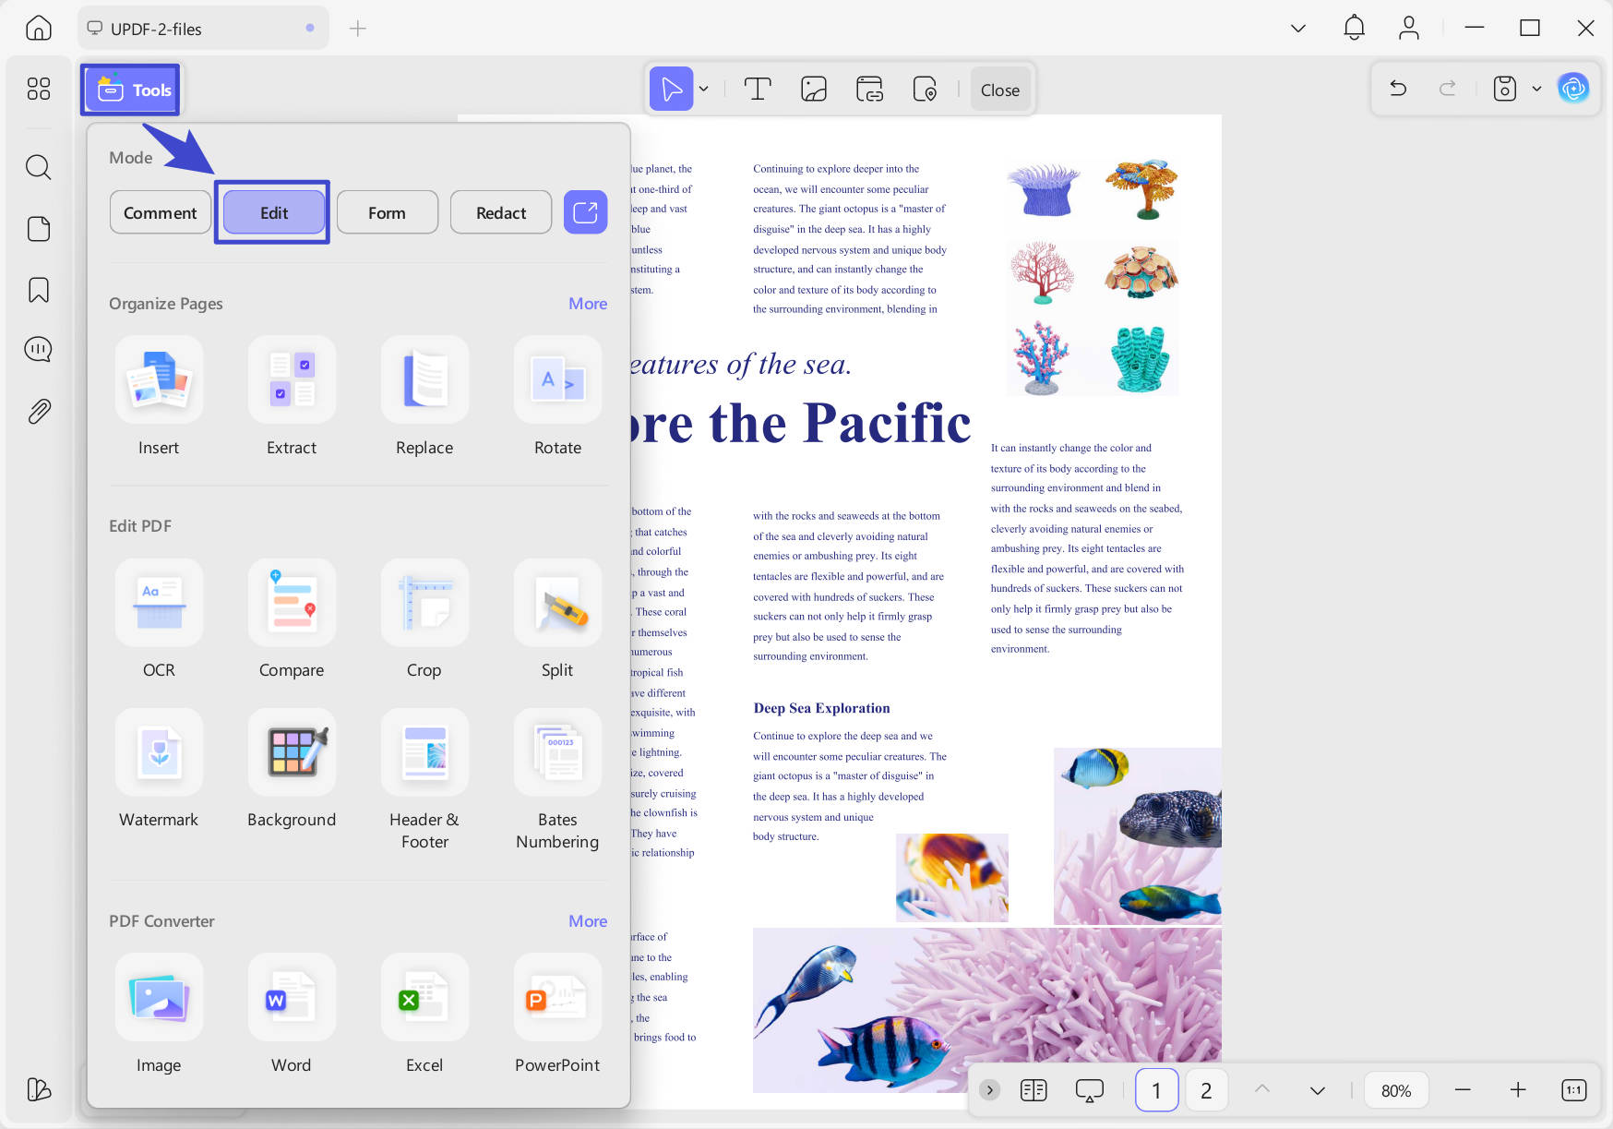
Task: Select the Extract pages tool
Action: click(x=292, y=398)
